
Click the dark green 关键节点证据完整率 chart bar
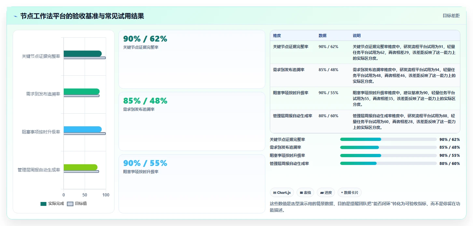tap(83, 54)
